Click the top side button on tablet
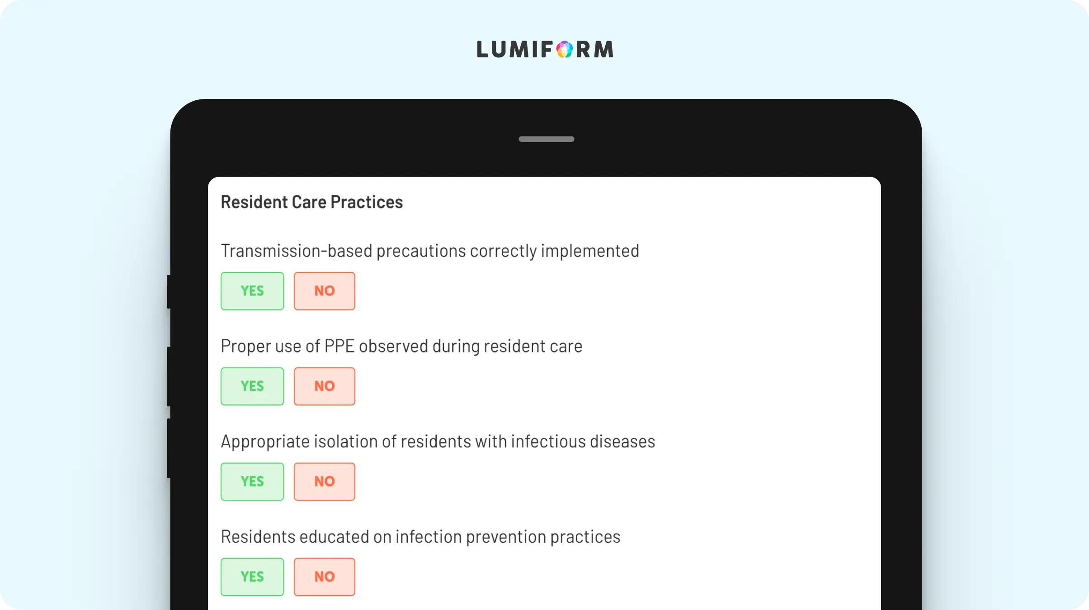1089x610 pixels. pos(169,292)
